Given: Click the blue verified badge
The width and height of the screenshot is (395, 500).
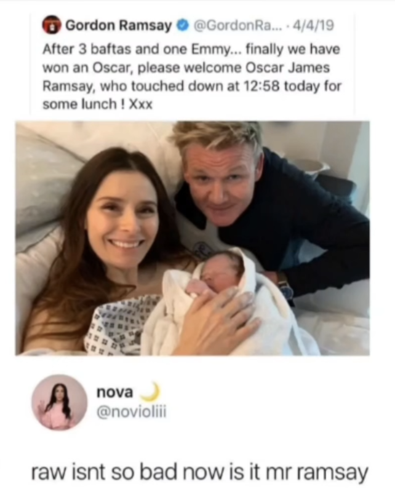Looking at the screenshot, I should click(182, 25).
